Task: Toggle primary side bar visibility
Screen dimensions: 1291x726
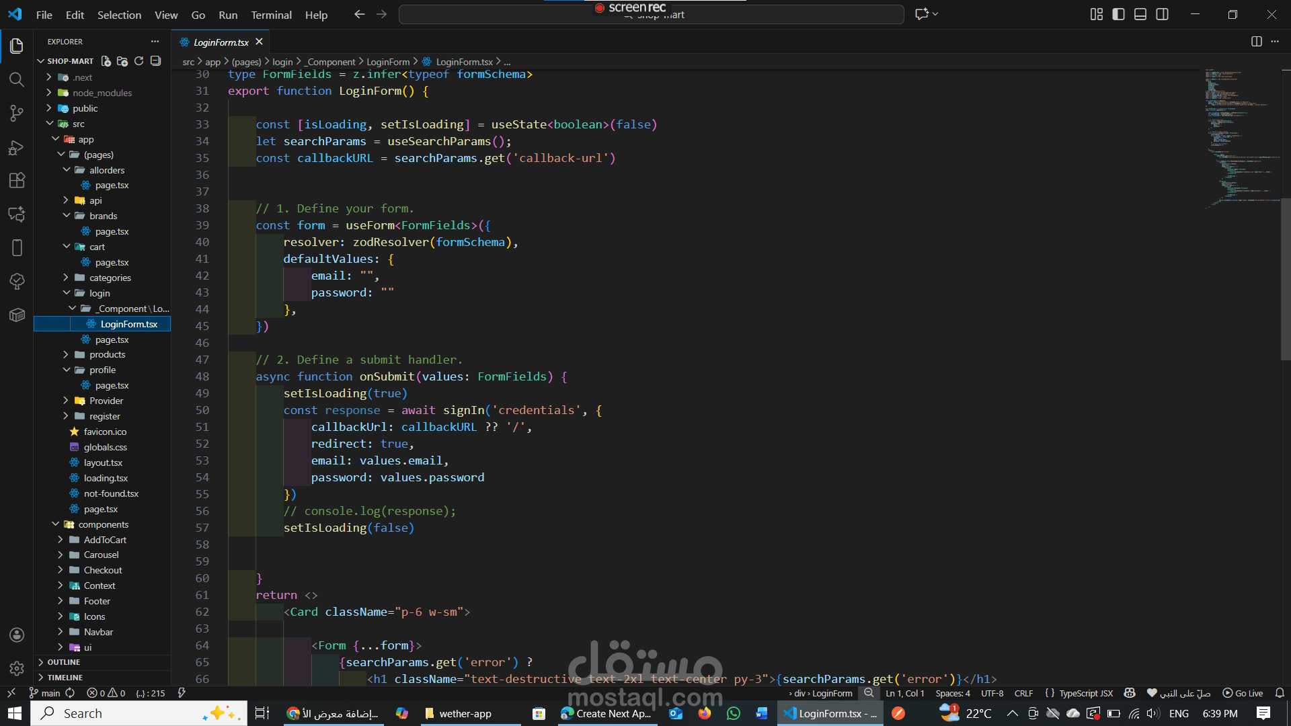Action: pos(1118,14)
